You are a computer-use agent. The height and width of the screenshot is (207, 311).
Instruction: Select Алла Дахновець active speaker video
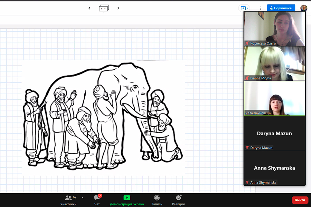(x=275, y=98)
